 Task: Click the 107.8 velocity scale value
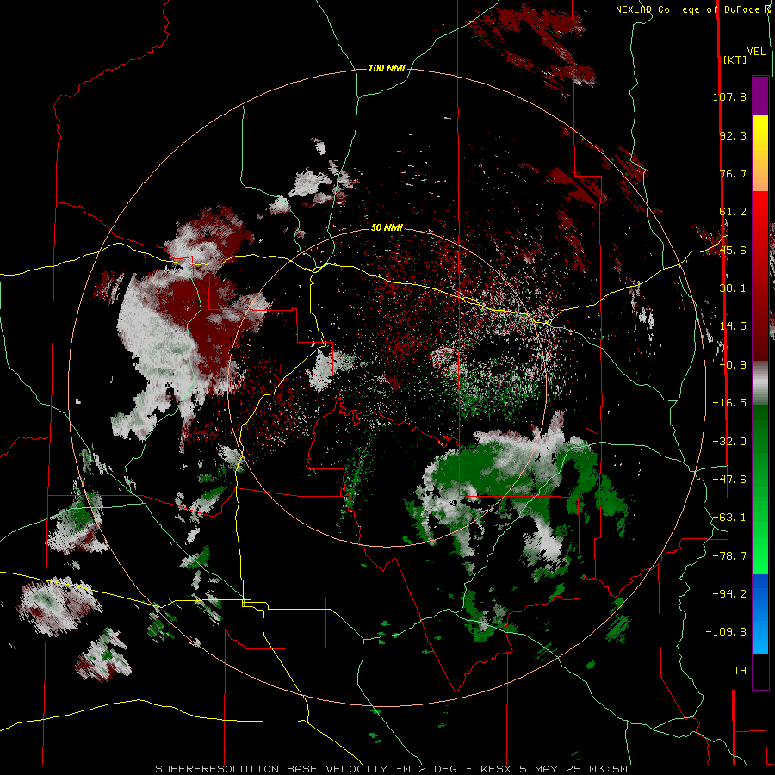[729, 96]
